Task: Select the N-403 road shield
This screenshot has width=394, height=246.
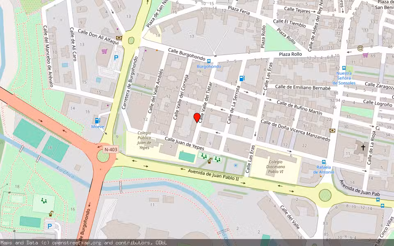Action: point(111,150)
